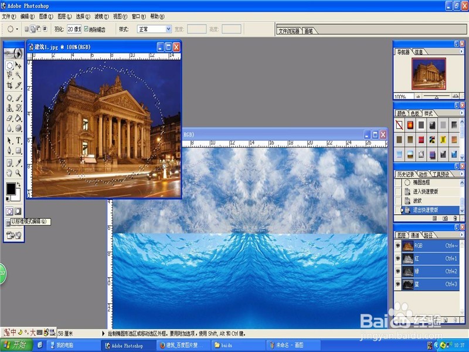Click the Windows 开始 start button
Image resolution: width=469 pixels, height=352 pixels.
point(16,345)
